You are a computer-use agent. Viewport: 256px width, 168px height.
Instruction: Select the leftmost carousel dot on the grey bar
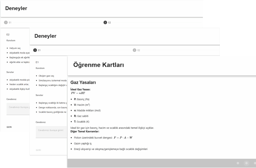238,163
